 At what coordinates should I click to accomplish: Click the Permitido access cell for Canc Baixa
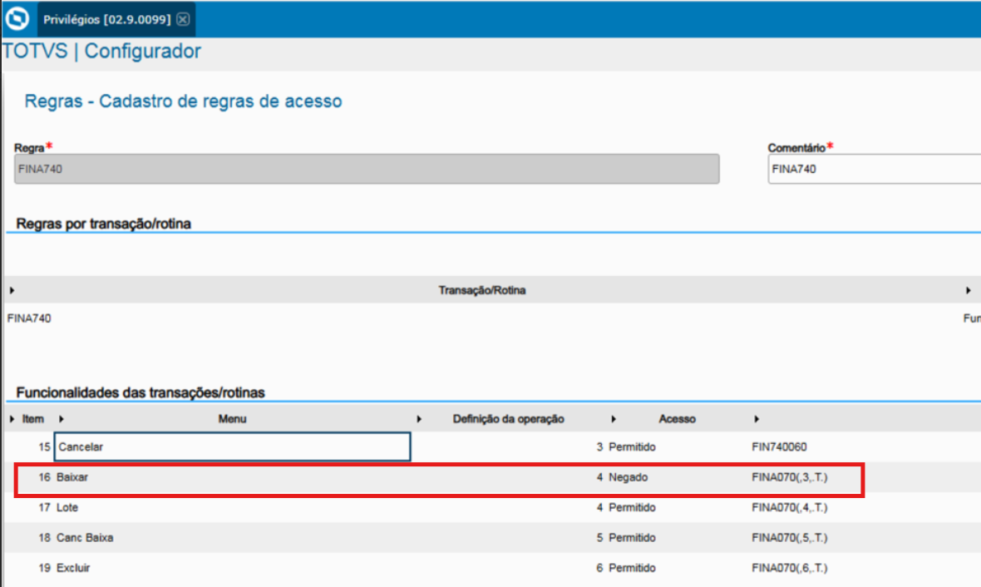pyautogui.click(x=632, y=538)
